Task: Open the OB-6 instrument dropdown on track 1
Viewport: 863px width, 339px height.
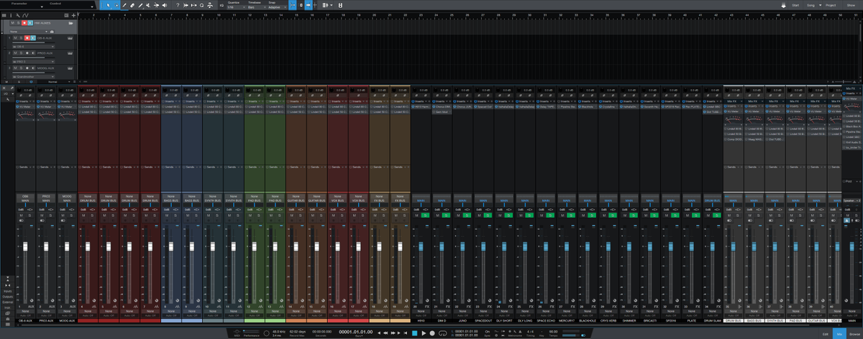Action: [33, 46]
